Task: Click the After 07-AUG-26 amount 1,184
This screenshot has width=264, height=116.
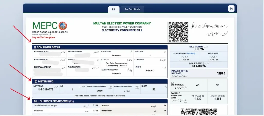Action: [218, 99]
